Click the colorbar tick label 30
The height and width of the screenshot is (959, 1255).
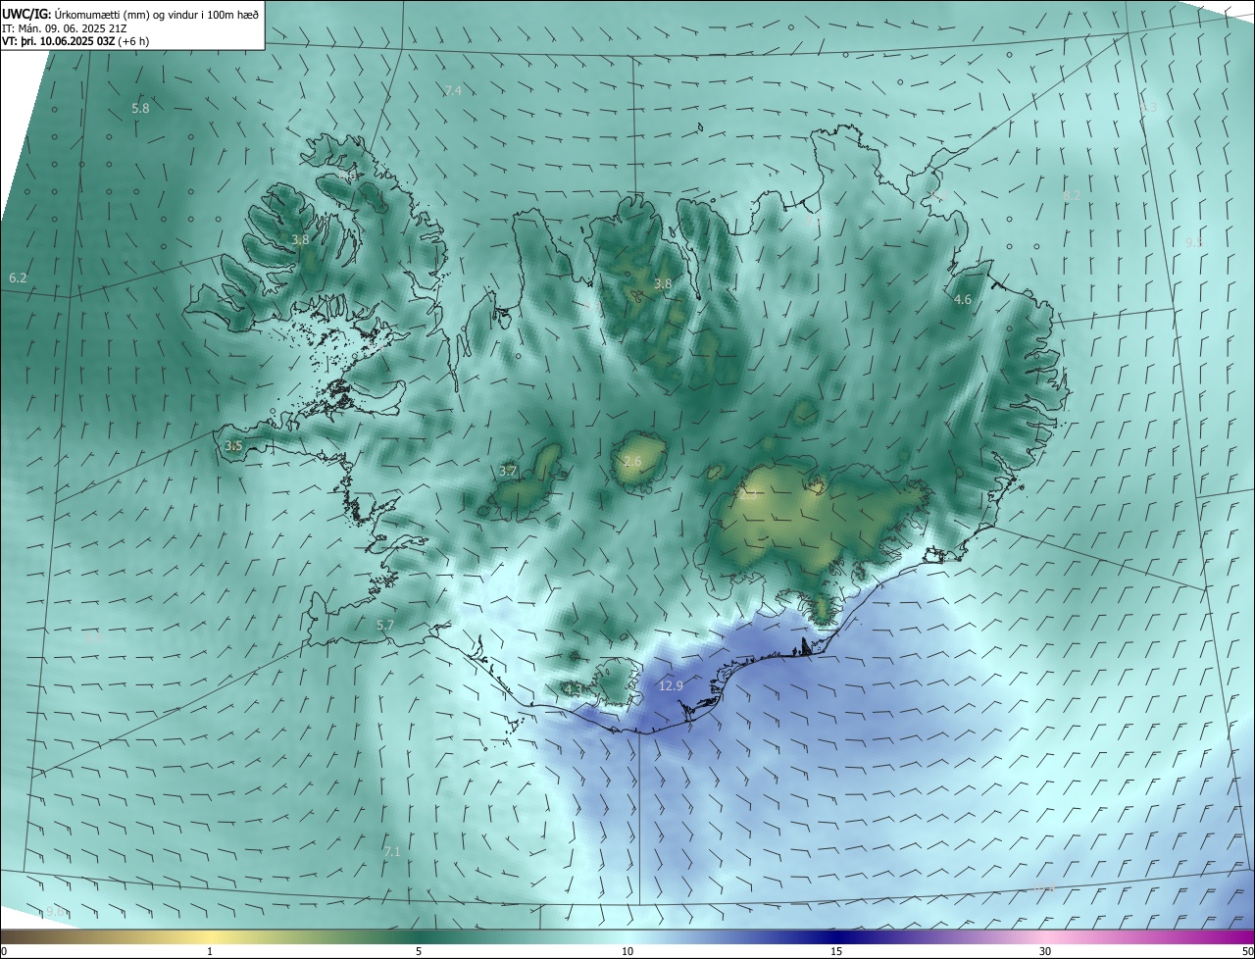pos(1045,951)
